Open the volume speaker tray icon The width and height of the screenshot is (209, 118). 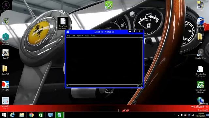pos(182,115)
